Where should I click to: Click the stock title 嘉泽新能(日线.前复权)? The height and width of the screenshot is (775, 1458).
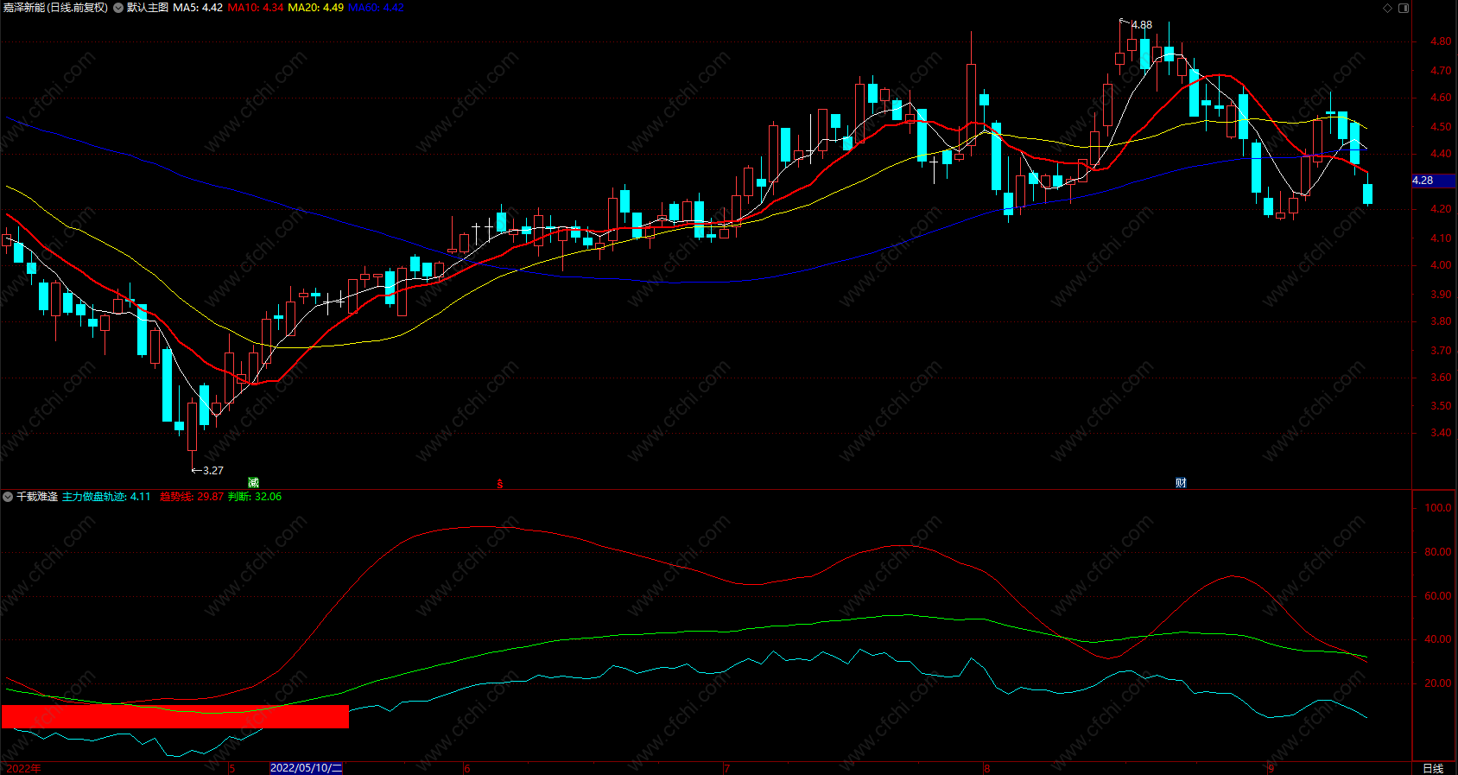tap(56, 8)
